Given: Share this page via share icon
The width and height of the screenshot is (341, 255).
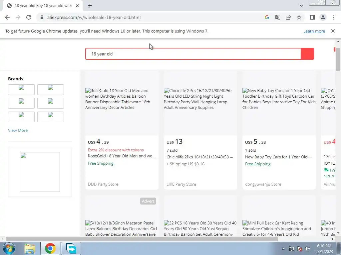Looking at the screenshot, I should click(288, 17).
